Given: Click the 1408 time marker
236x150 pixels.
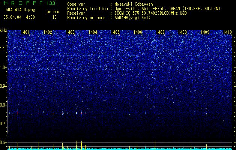Looking at the screenshot, I should point(182,32).
